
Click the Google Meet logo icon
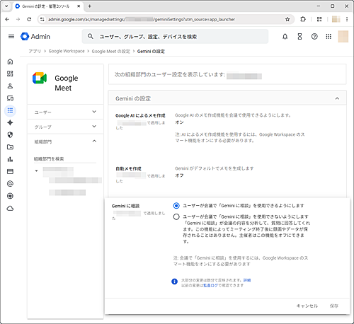pyautogui.click(x=40, y=78)
